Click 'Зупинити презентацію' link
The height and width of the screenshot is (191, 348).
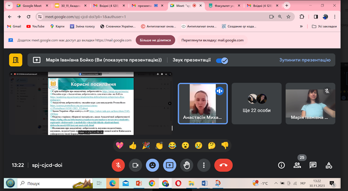pyautogui.click(x=305, y=60)
